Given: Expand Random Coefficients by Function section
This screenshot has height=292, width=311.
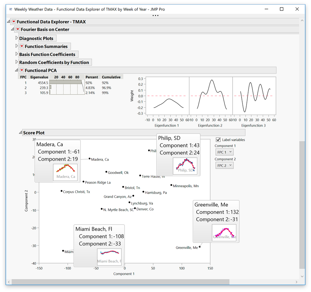Looking at the screenshot, I should tap(16, 62).
